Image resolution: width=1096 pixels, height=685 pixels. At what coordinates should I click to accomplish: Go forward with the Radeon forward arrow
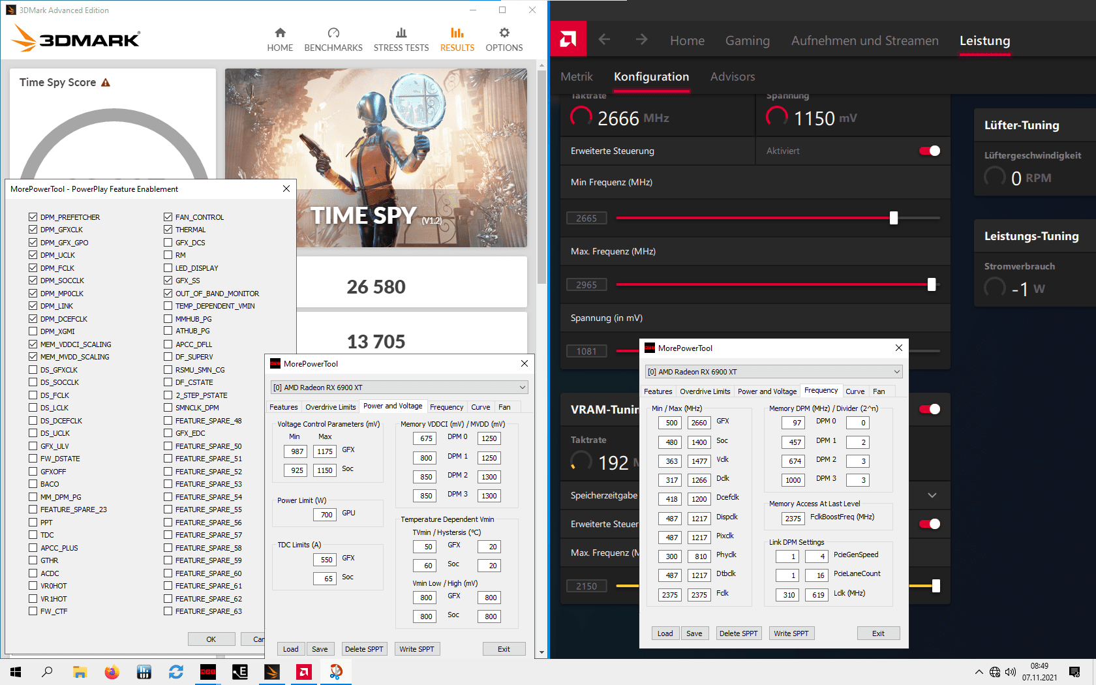click(642, 40)
